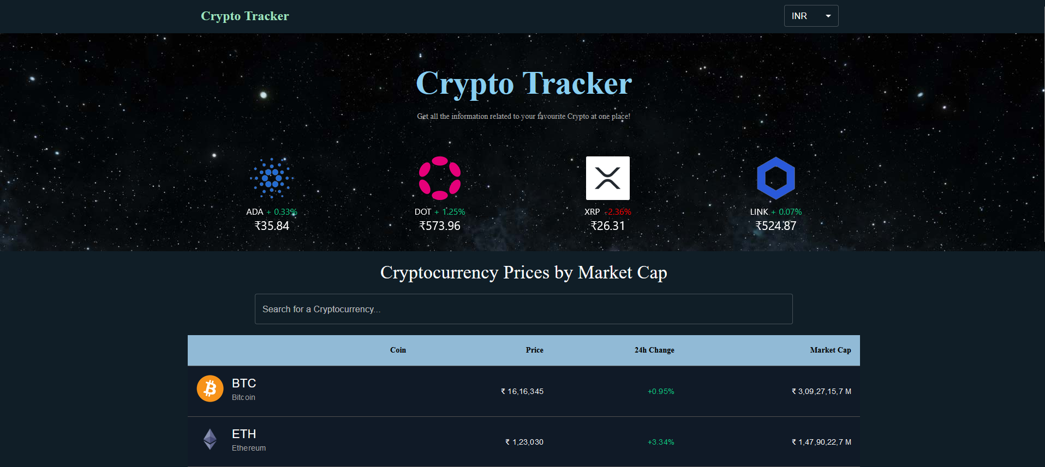
Task: Select the Ethereum diamond icon
Action: (x=210, y=439)
